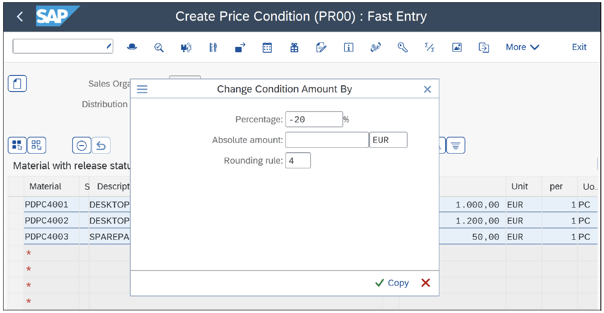Click the filter icon beside the table
Image resolution: width=604 pixels, height=313 pixels.
455,145
